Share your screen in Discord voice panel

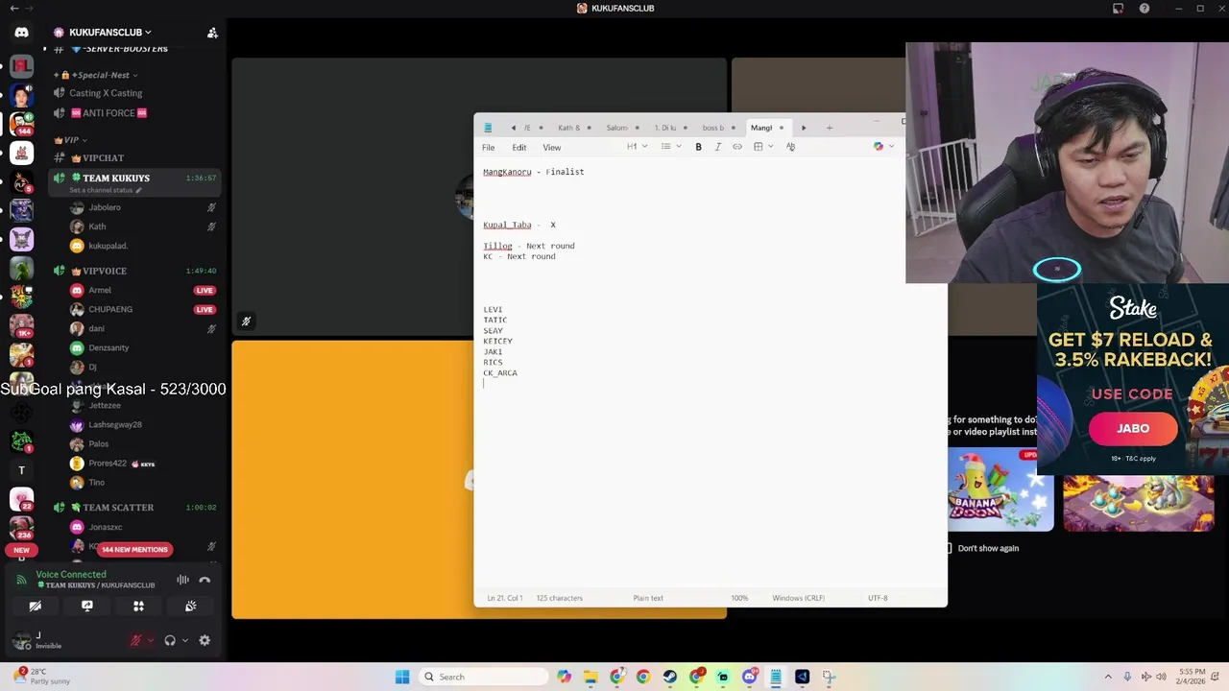(87, 606)
